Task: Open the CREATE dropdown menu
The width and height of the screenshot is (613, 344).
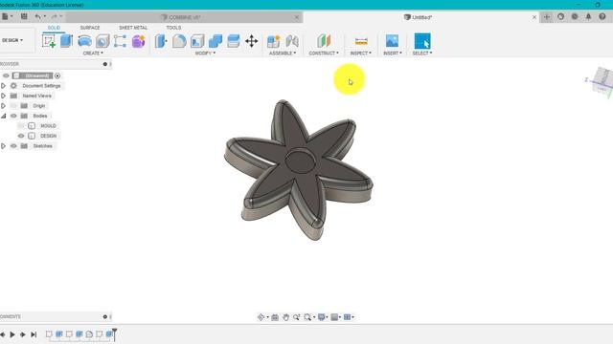Action: (93, 54)
